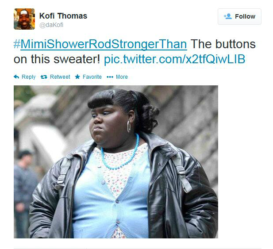The height and width of the screenshot is (249, 273).
Task: Click the tweet text 'The buttons'
Action: [x=223, y=44]
